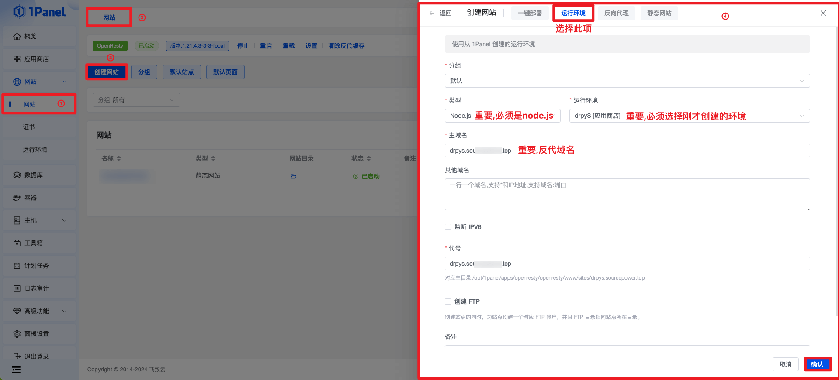Click the collapse sidebar hamburger icon
Viewport: 839px width, 380px height.
[16, 370]
